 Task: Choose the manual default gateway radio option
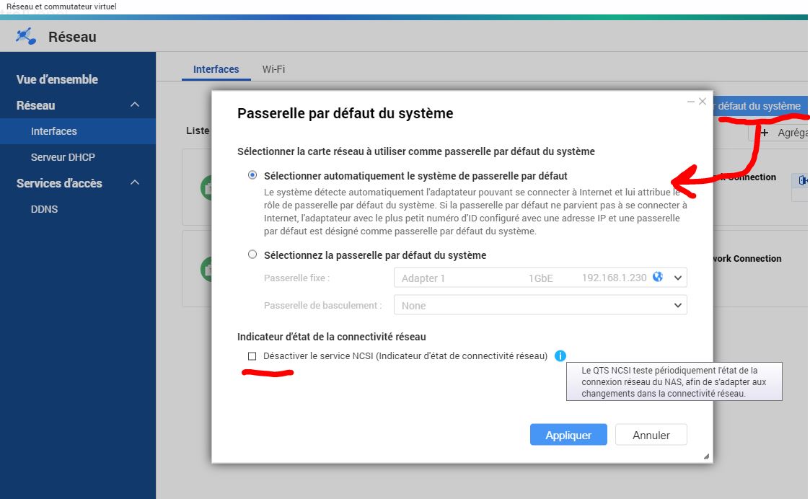(252, 255)
